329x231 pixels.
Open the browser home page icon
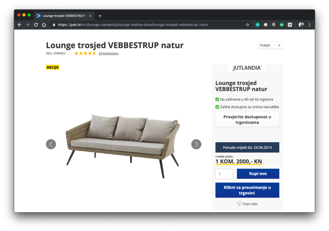click(44, 25)
